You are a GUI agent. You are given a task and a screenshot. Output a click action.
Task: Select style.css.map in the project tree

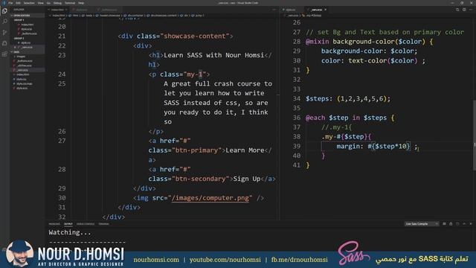[25, 83]
